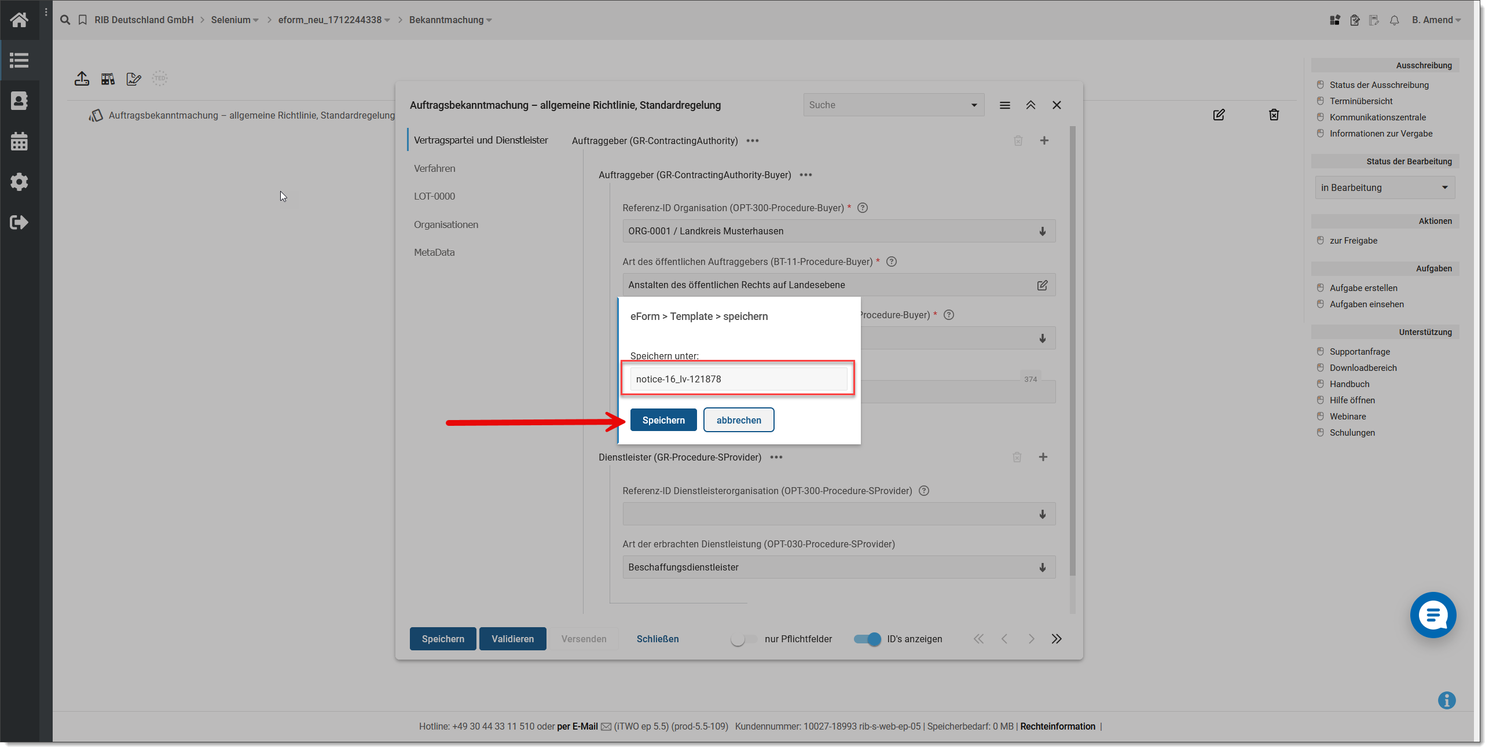Go to last page double arrow

(x=1057, y=639)
